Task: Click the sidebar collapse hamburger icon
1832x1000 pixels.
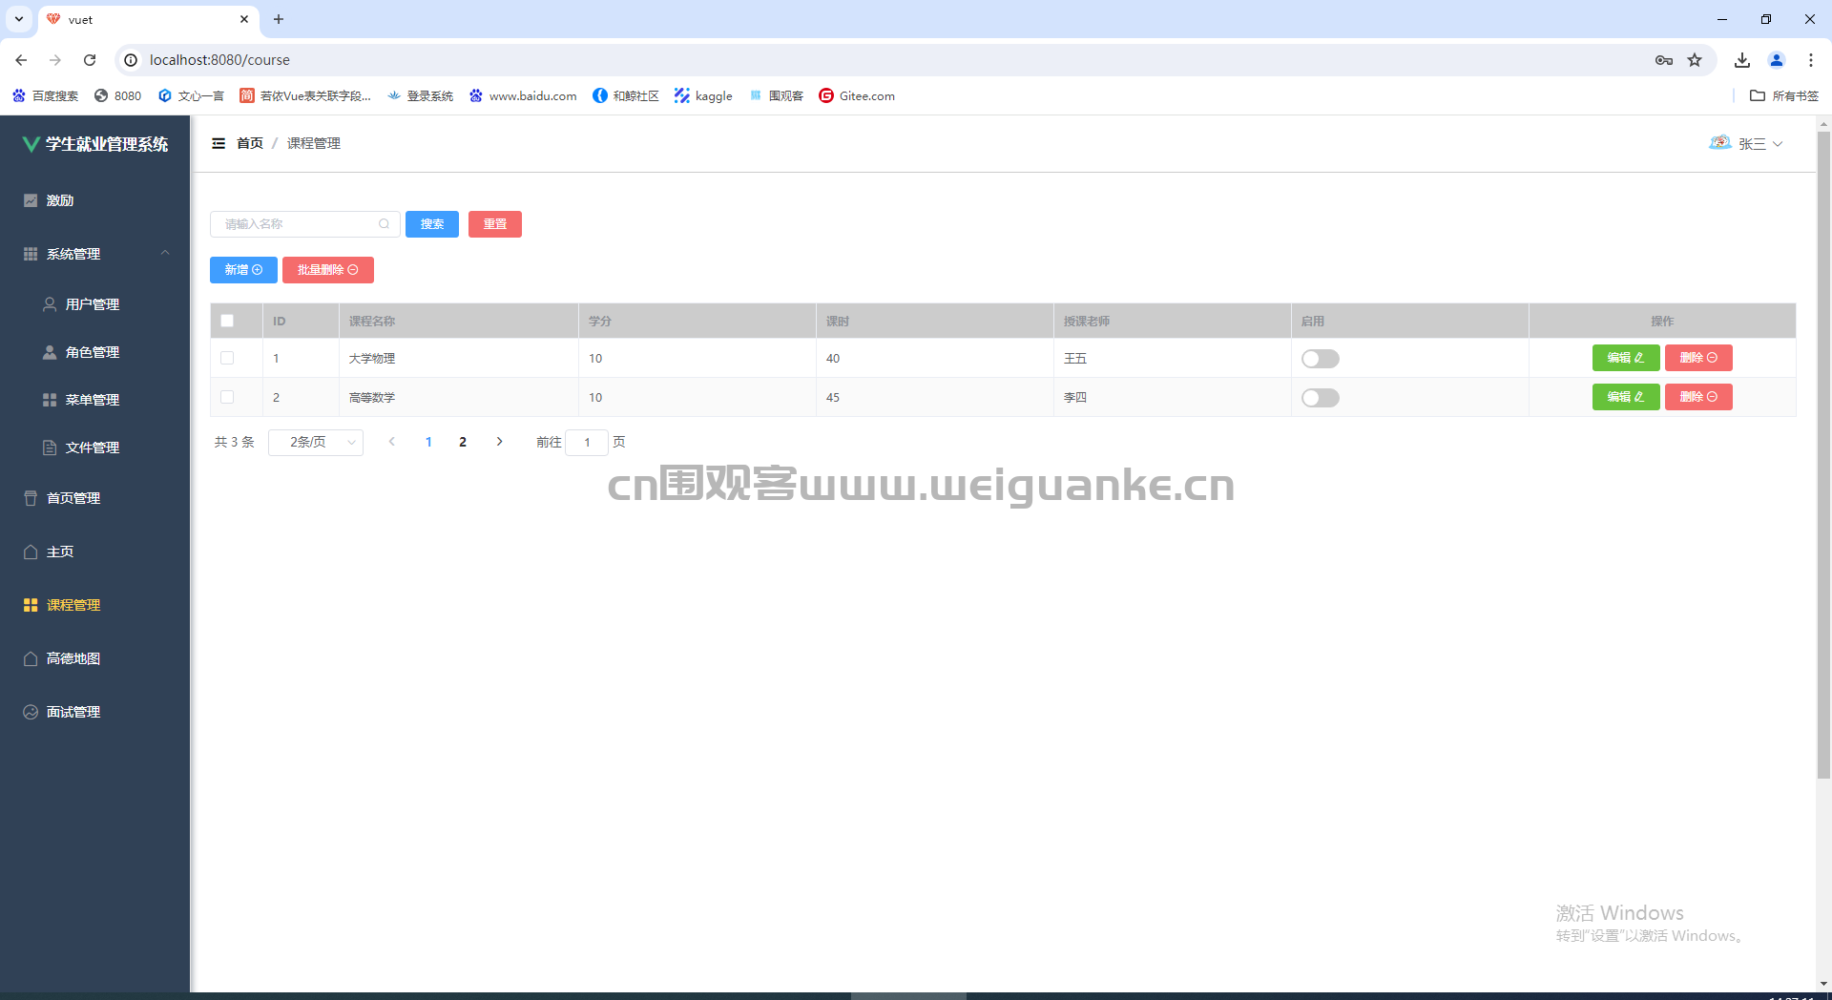Action: click(x=219, y=143)
